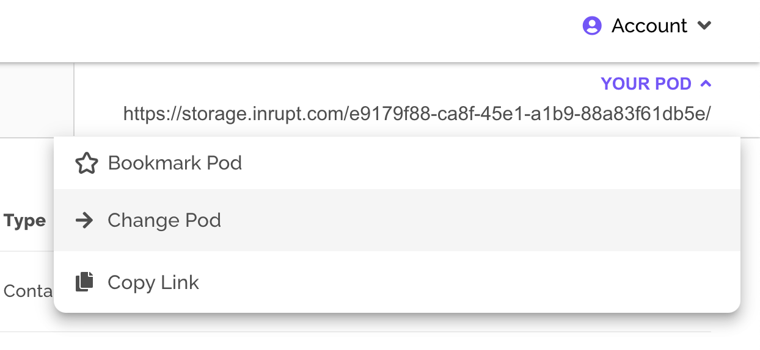Click the word "Pod" in Change Pod
The height and width of the screenshot is (350, 760).
[203, 220]
